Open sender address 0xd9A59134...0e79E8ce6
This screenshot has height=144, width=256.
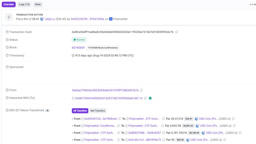tap(100, 119)
